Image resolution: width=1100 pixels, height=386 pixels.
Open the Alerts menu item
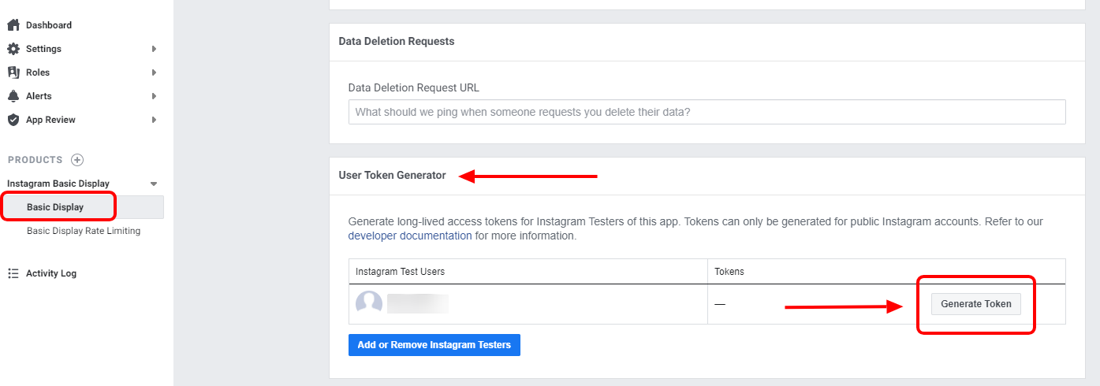[x=39, y=96]
